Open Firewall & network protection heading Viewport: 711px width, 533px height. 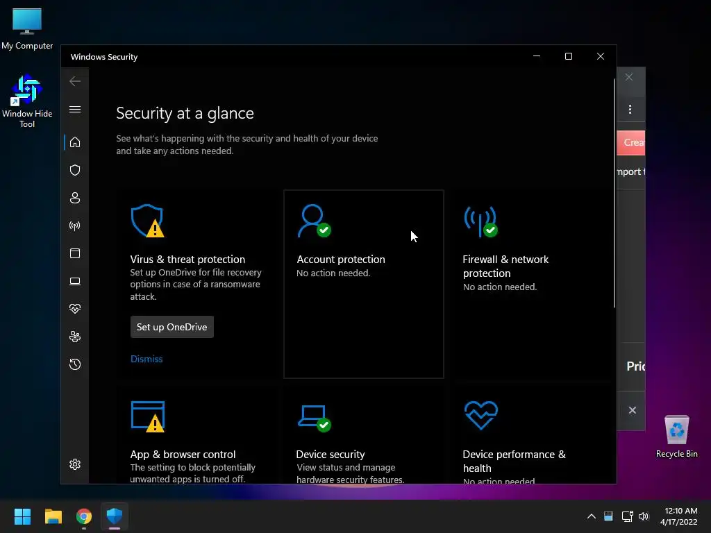point(505,266)
